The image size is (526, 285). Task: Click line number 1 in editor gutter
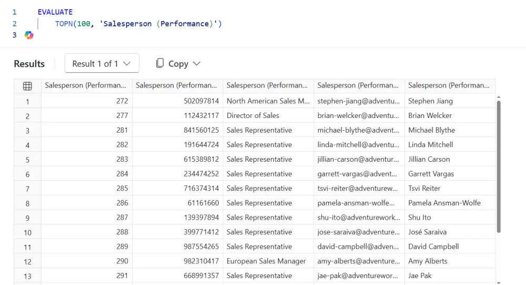point(14,12)
